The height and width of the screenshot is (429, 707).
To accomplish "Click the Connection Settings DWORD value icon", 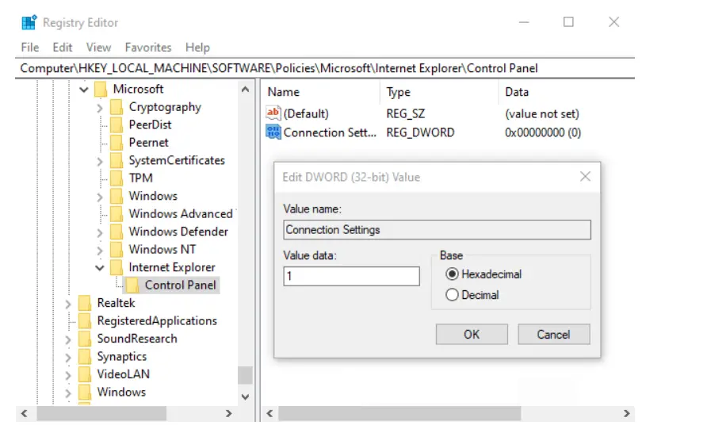I will pyautogui.click(x=273, y=132).
